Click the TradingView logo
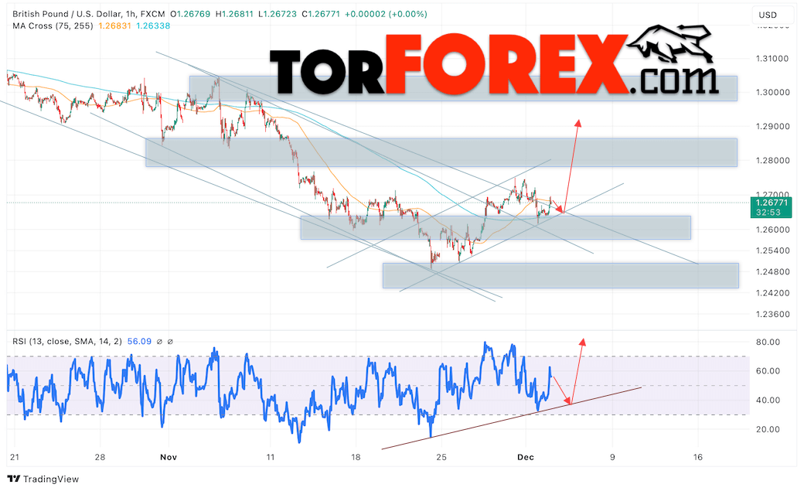The width and height of the screenshot is (804, 491). pyautogui.click(x=43, y=479)
